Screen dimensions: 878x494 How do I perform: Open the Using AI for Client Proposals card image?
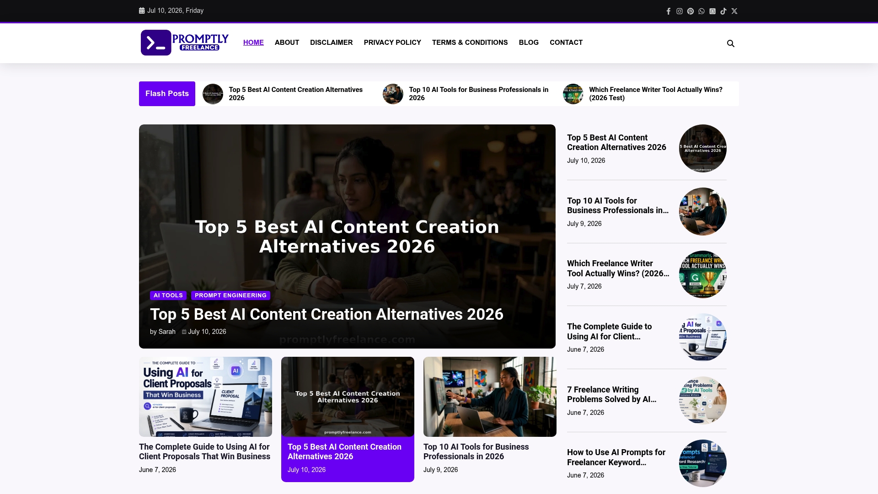pos(205,397)
